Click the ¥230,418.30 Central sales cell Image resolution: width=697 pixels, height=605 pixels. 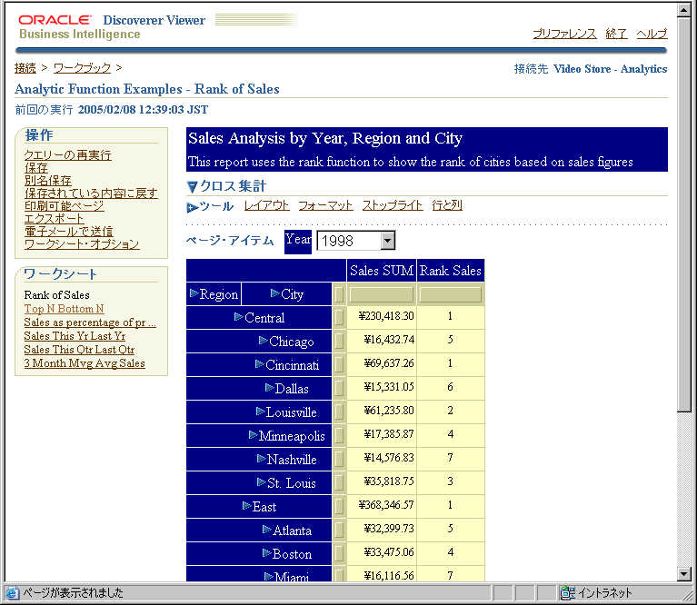(382, 316)
